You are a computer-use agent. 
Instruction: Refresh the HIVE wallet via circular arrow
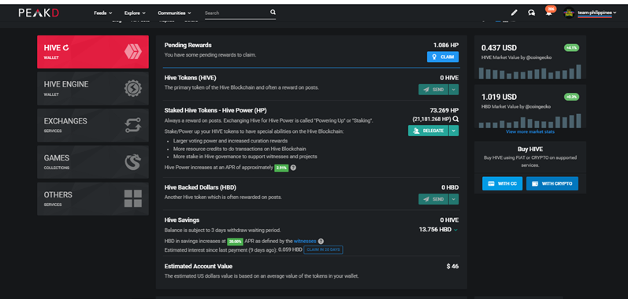[65, 47]
